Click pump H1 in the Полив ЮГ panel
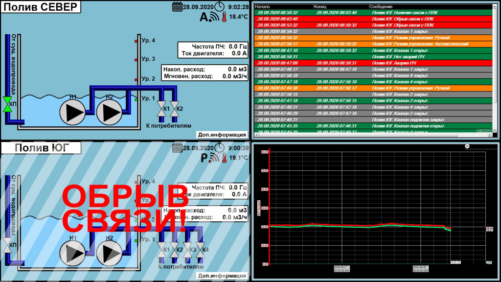 (x=72, y=253)
